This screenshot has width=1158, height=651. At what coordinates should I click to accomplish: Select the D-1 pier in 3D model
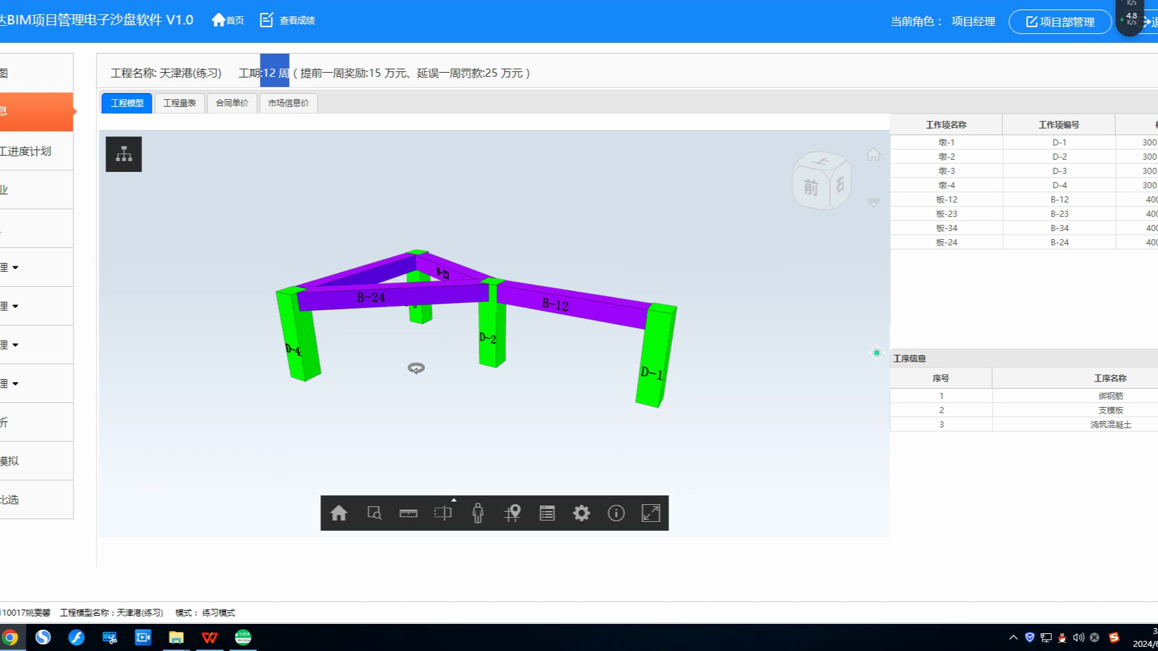coord(655,357)
